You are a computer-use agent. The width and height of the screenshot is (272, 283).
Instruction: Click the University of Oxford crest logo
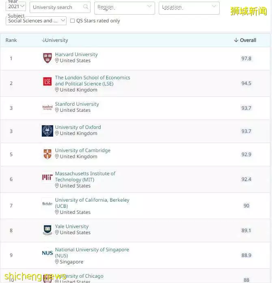point(47,131)
